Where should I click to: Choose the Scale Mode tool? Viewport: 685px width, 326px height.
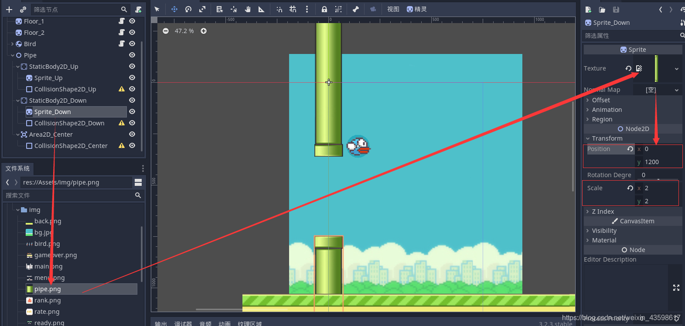(202, 9)
